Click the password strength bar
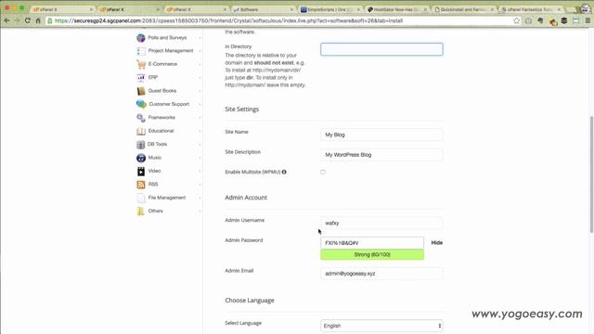Screen dimensions: 594x334 click(372, 254)
